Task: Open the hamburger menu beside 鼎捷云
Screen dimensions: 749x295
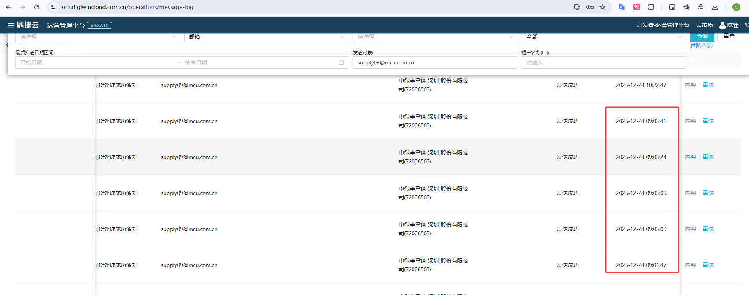Action: click(10, 26)
